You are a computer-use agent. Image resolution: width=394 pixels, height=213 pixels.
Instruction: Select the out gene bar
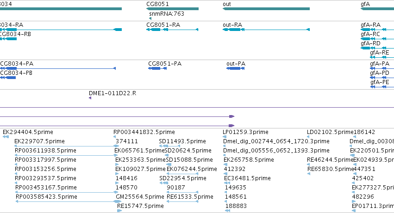pyautogui.click(x=266, y=9)
